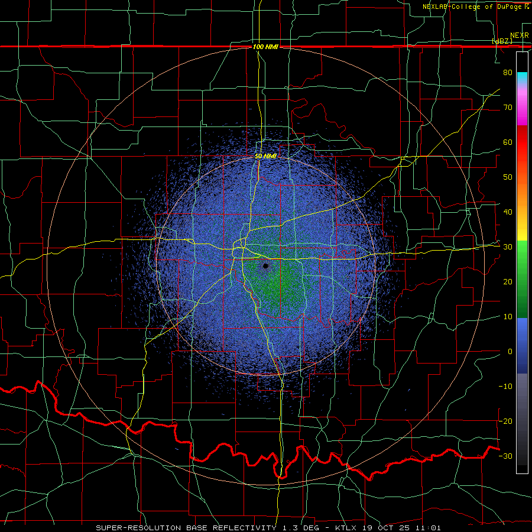The width and height of the screenshot is (532, 532).
Task: Click the "60" value on the dBZ scale
Action: pyautogui.click(x=508, y=142)
